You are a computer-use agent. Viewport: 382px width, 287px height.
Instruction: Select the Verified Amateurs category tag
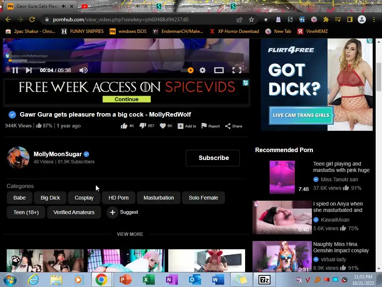[x=74, y=212]
